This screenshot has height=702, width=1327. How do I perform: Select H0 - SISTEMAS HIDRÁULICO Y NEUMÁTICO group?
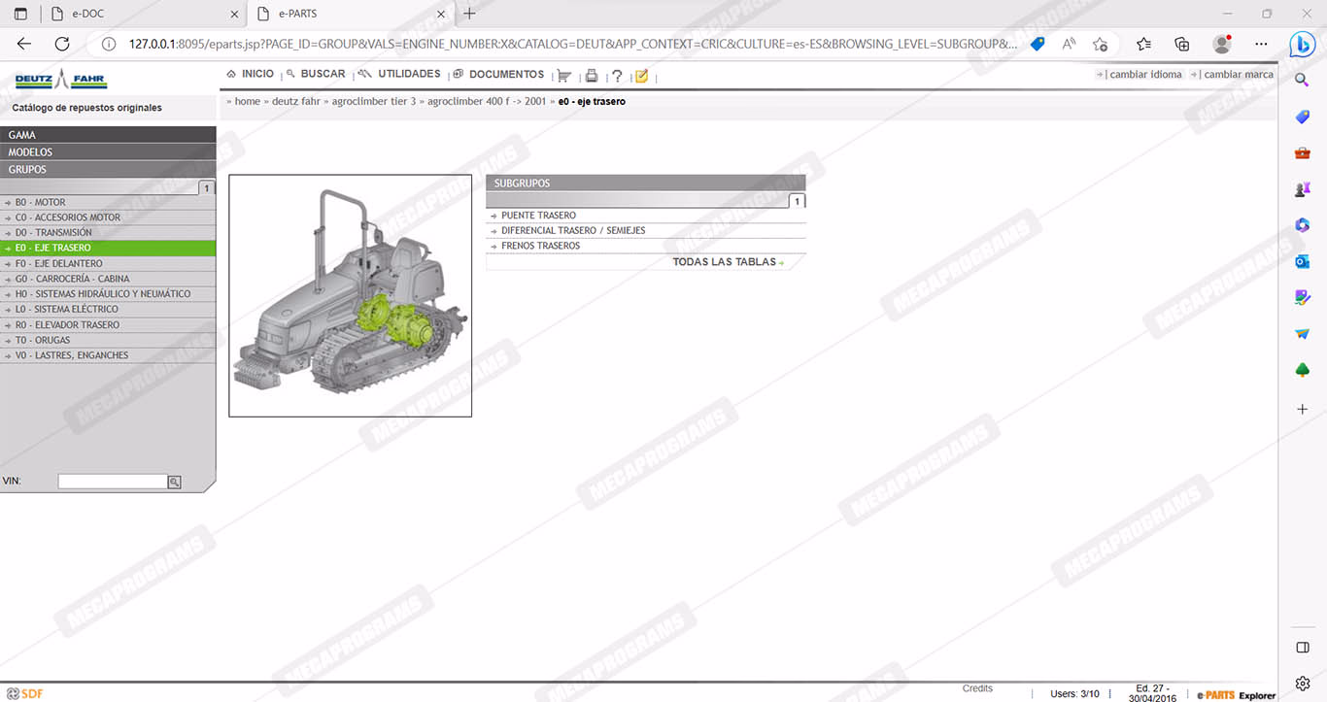108,294
